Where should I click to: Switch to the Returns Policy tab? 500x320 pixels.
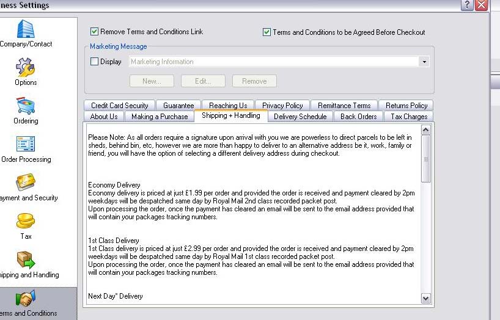pyautogui.click(x=406, y=106)
